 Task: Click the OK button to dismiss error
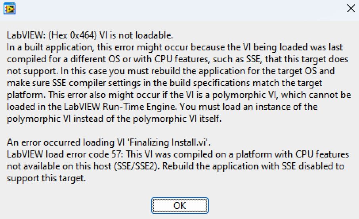click(180, 206)
